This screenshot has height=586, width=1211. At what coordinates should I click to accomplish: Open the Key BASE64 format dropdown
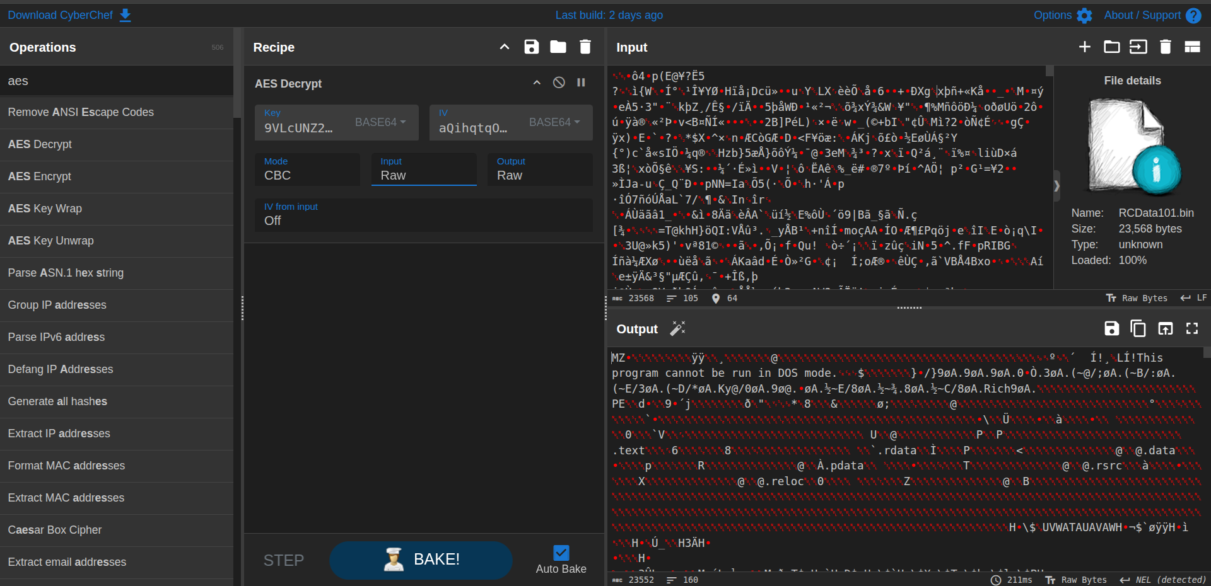coord(381,122)
